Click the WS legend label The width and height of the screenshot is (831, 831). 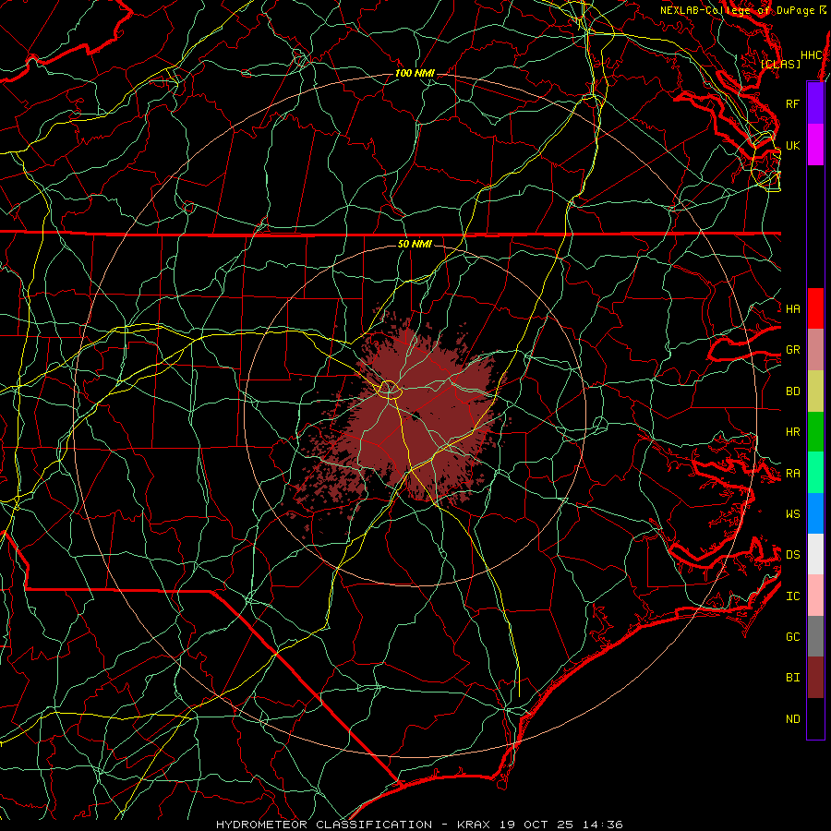(x=792, y=514)
